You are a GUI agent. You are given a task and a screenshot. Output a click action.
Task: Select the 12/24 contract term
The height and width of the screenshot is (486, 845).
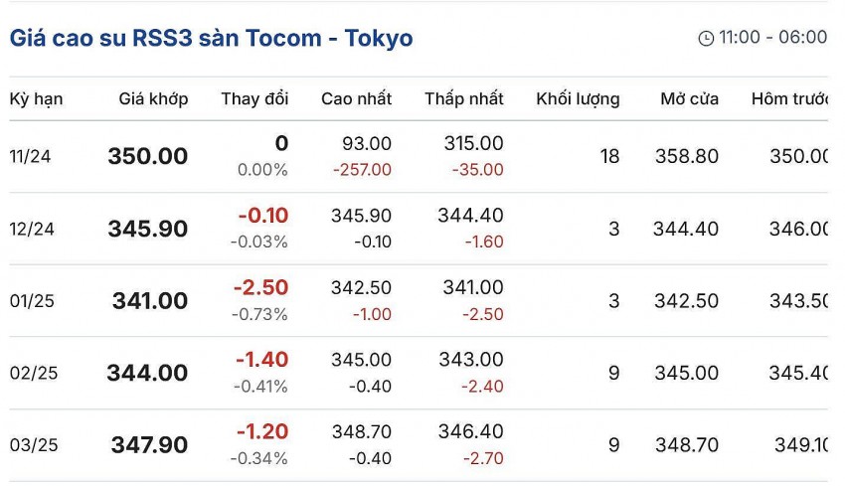coord(32,229)
